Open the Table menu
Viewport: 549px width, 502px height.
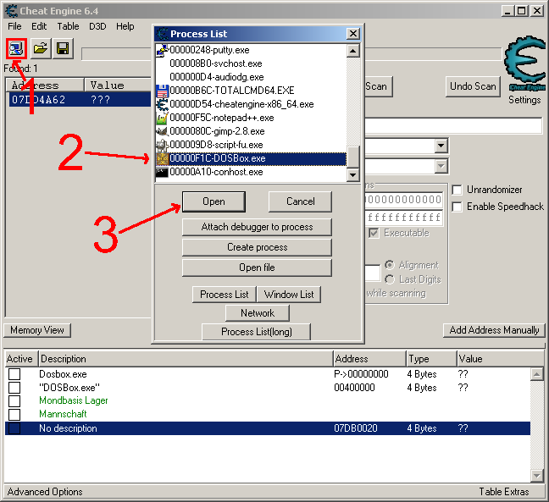68,26
